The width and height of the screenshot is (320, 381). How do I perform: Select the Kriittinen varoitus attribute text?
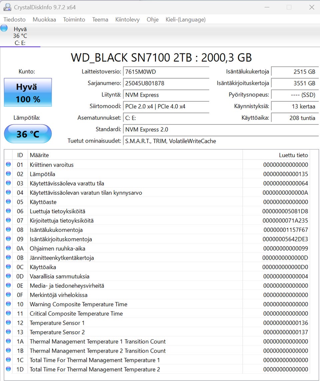click(51, 165)
